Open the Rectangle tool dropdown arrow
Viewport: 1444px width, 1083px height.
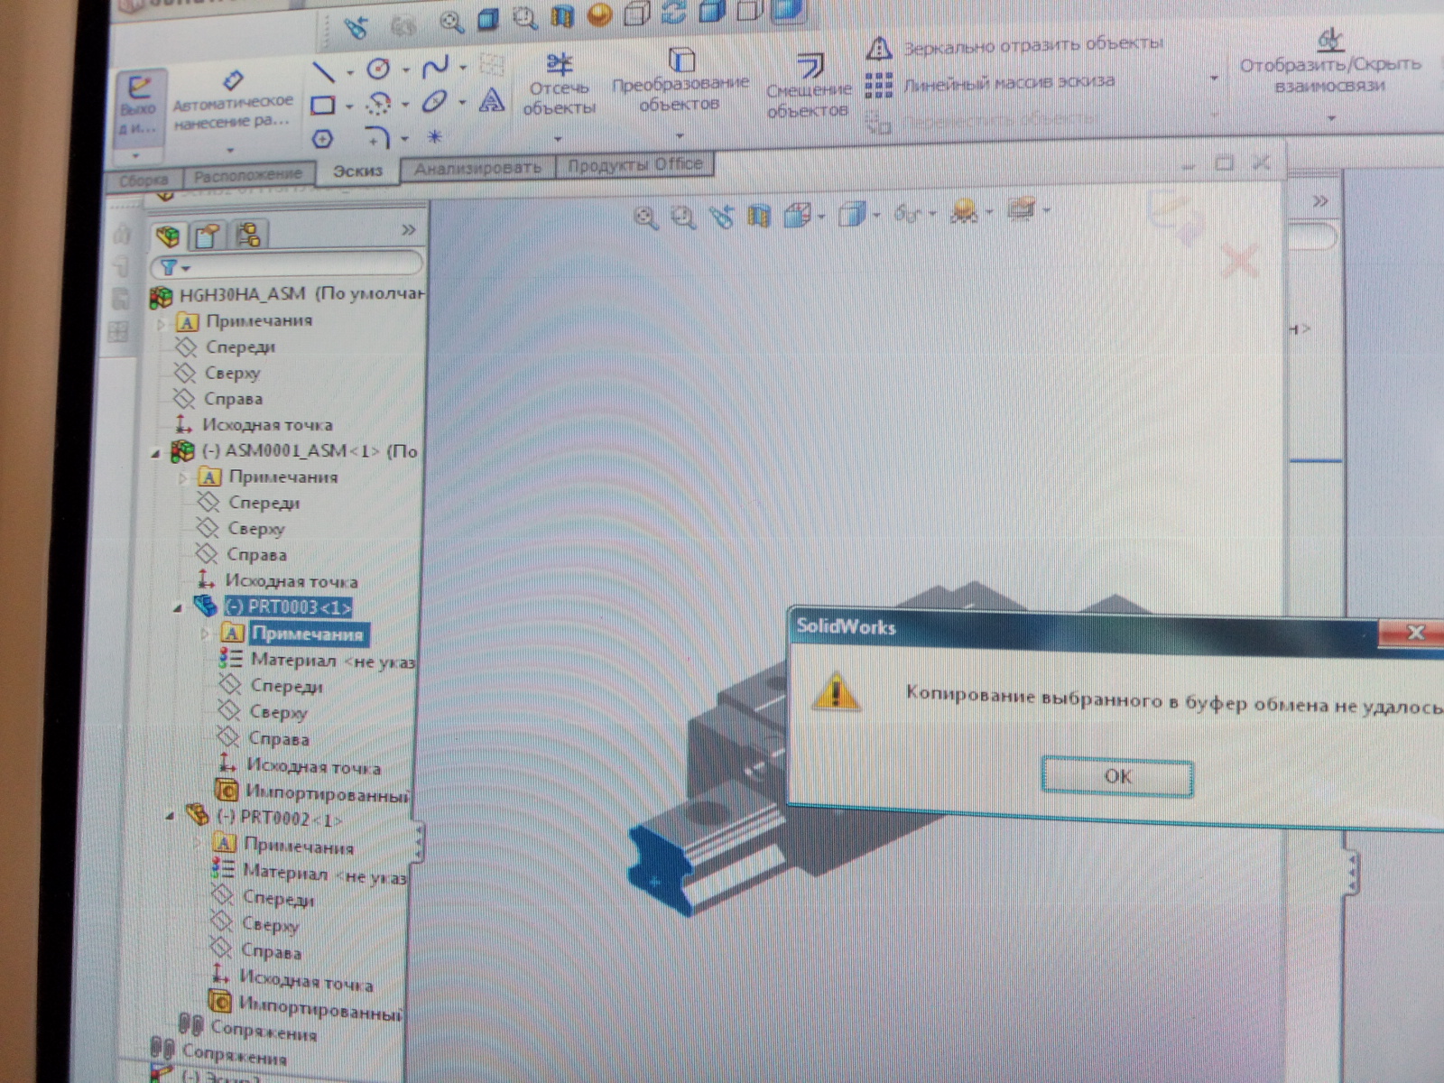(348, 106)
